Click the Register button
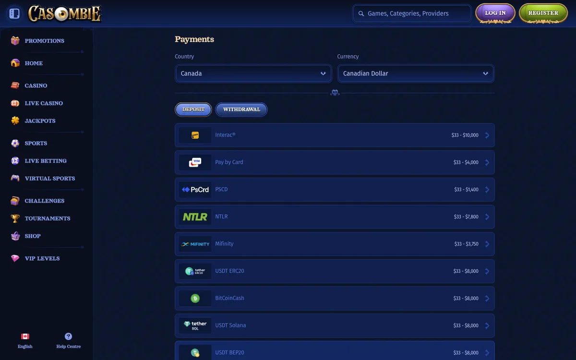The width and height of the screenshot is (576, 360). click(543, 13)
